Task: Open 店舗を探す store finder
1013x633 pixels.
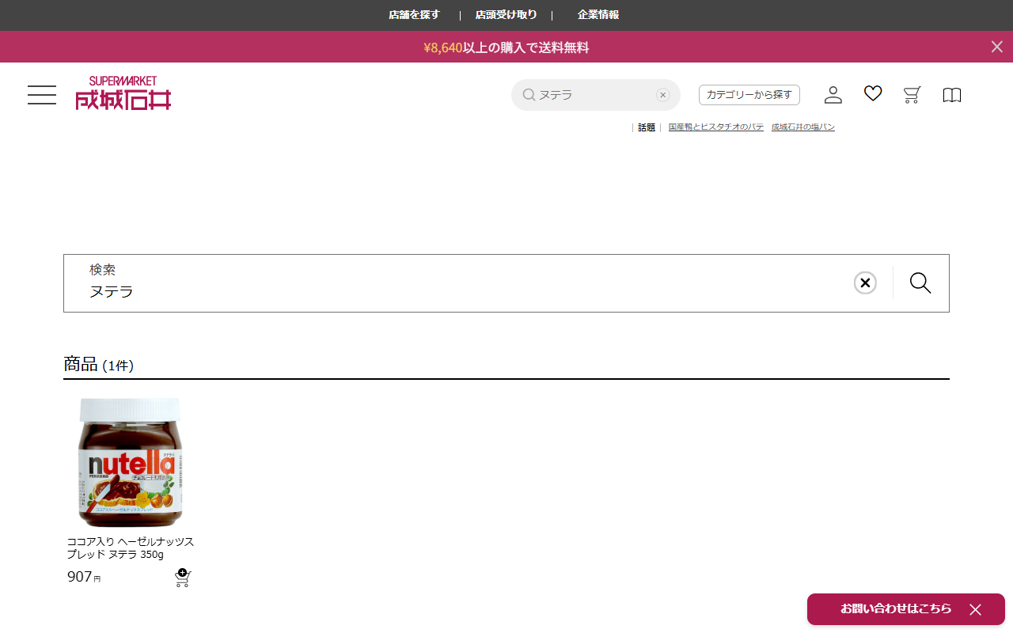Action: coord(414,15)
